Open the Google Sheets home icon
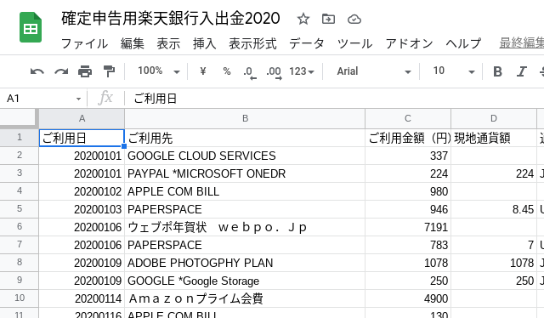This screenshot has width=544, height=318. 31,27
